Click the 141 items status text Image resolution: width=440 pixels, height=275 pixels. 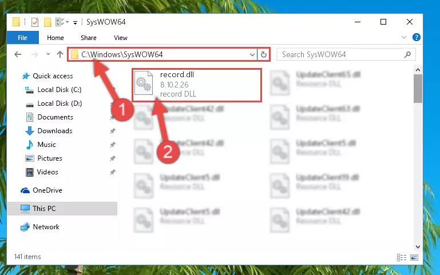[x=27, y=257]
